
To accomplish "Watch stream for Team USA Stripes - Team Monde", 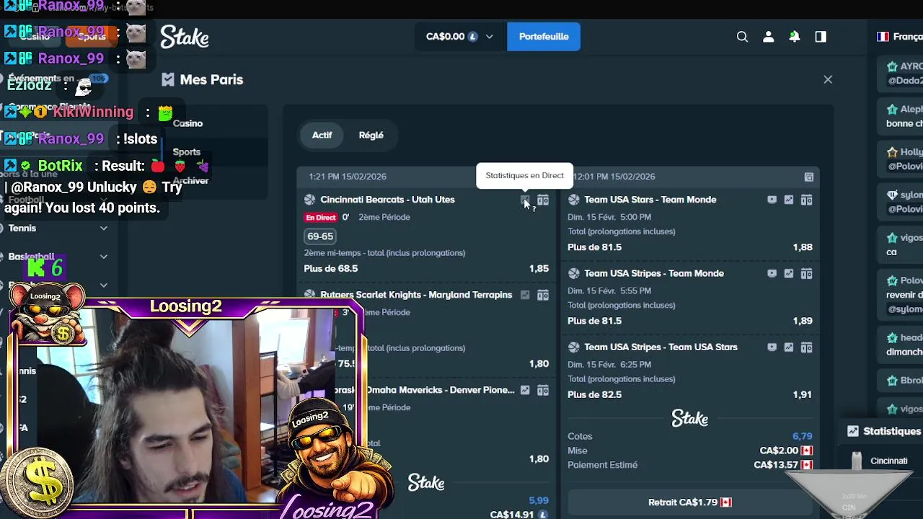I will (x=772, y=273).
